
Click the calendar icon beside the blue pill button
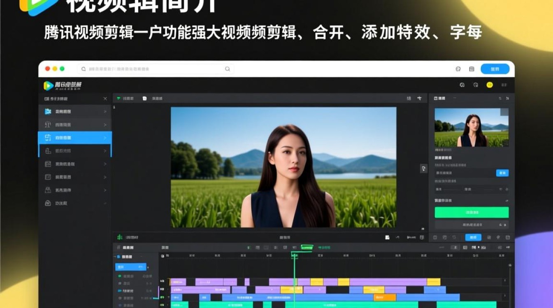(472, 69)
